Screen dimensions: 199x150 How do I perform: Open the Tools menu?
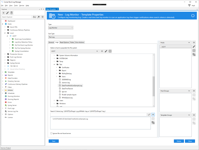click(16, 6)
